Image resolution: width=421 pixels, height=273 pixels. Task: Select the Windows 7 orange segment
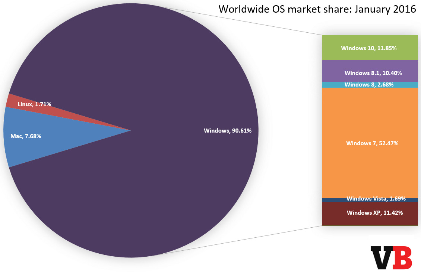(x=370, y=143)
